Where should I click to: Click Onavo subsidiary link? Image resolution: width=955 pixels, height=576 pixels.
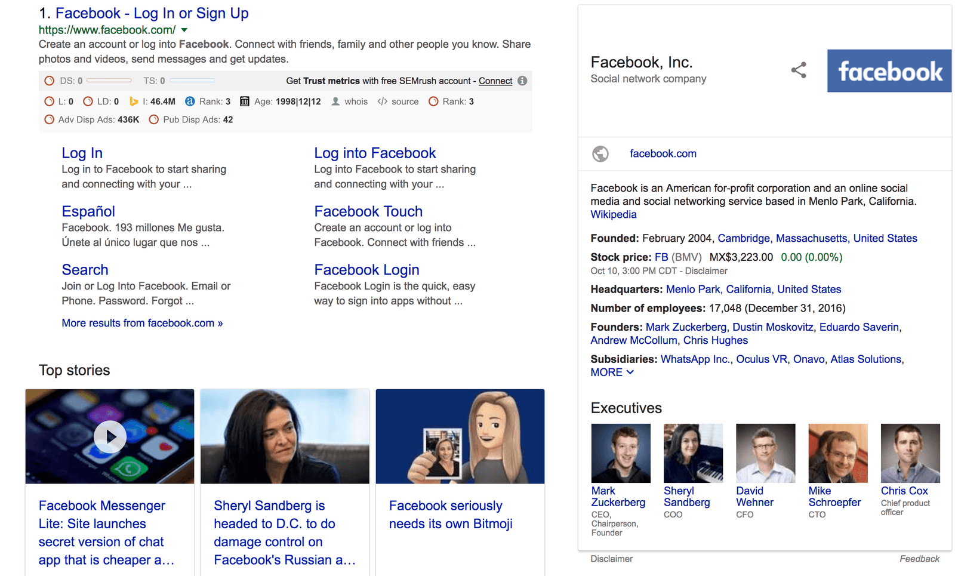[809, 359]
